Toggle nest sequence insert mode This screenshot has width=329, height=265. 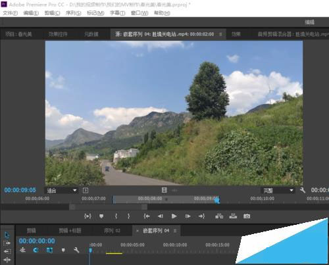click(23, 250)
